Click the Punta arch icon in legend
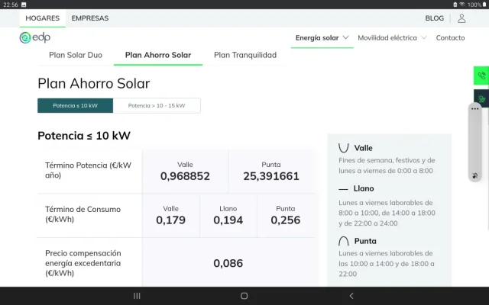Screen dimensions: 489x305 tap(343, 241)
